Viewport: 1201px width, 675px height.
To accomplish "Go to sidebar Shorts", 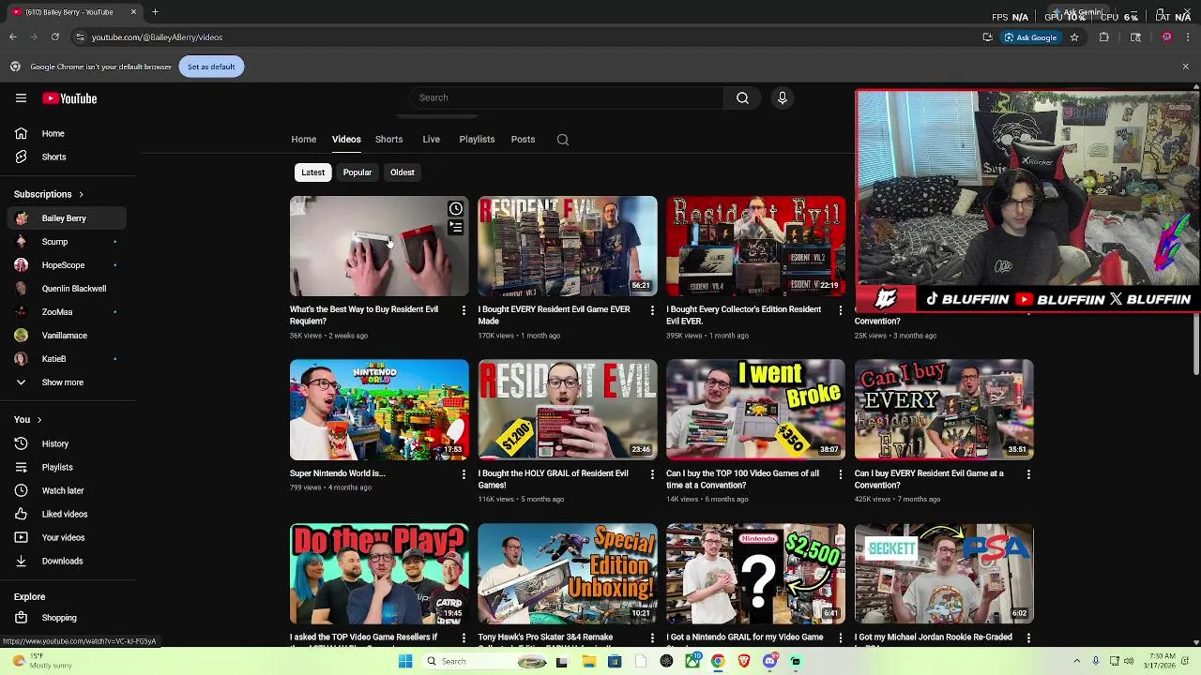I will click(66, 157).
